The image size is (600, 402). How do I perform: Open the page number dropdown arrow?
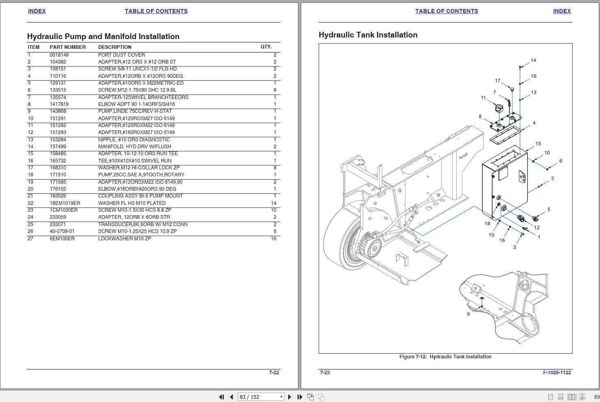pyautogui.click(x=281, y=397)
